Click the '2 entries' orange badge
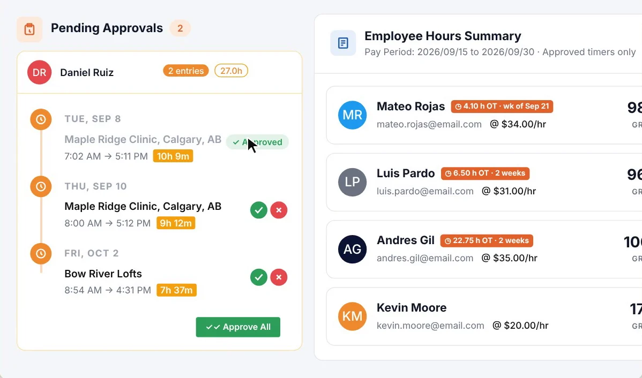642x378 pixels. pos(186,71)
